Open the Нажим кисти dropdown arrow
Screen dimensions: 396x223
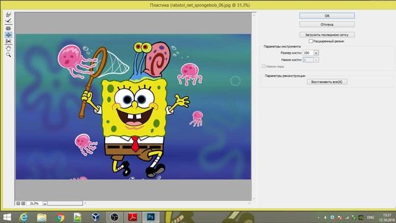316,60
